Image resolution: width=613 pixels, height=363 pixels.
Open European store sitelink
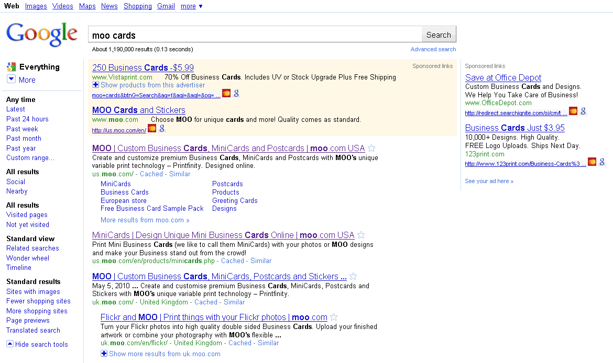pos(124,201)
